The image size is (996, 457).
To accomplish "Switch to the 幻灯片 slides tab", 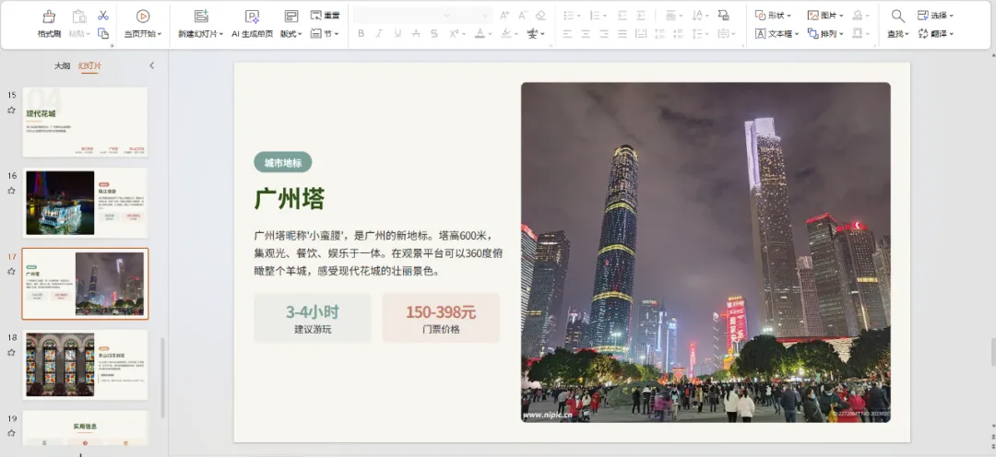I will 89,65.
